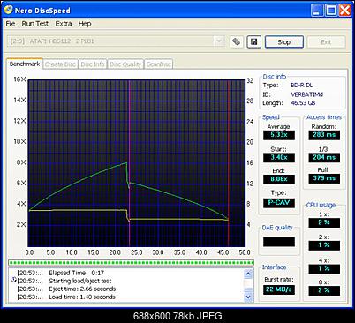This screenshot has height=323, width=355.
Task: Click the Exit button
Action: pos(326,42)
